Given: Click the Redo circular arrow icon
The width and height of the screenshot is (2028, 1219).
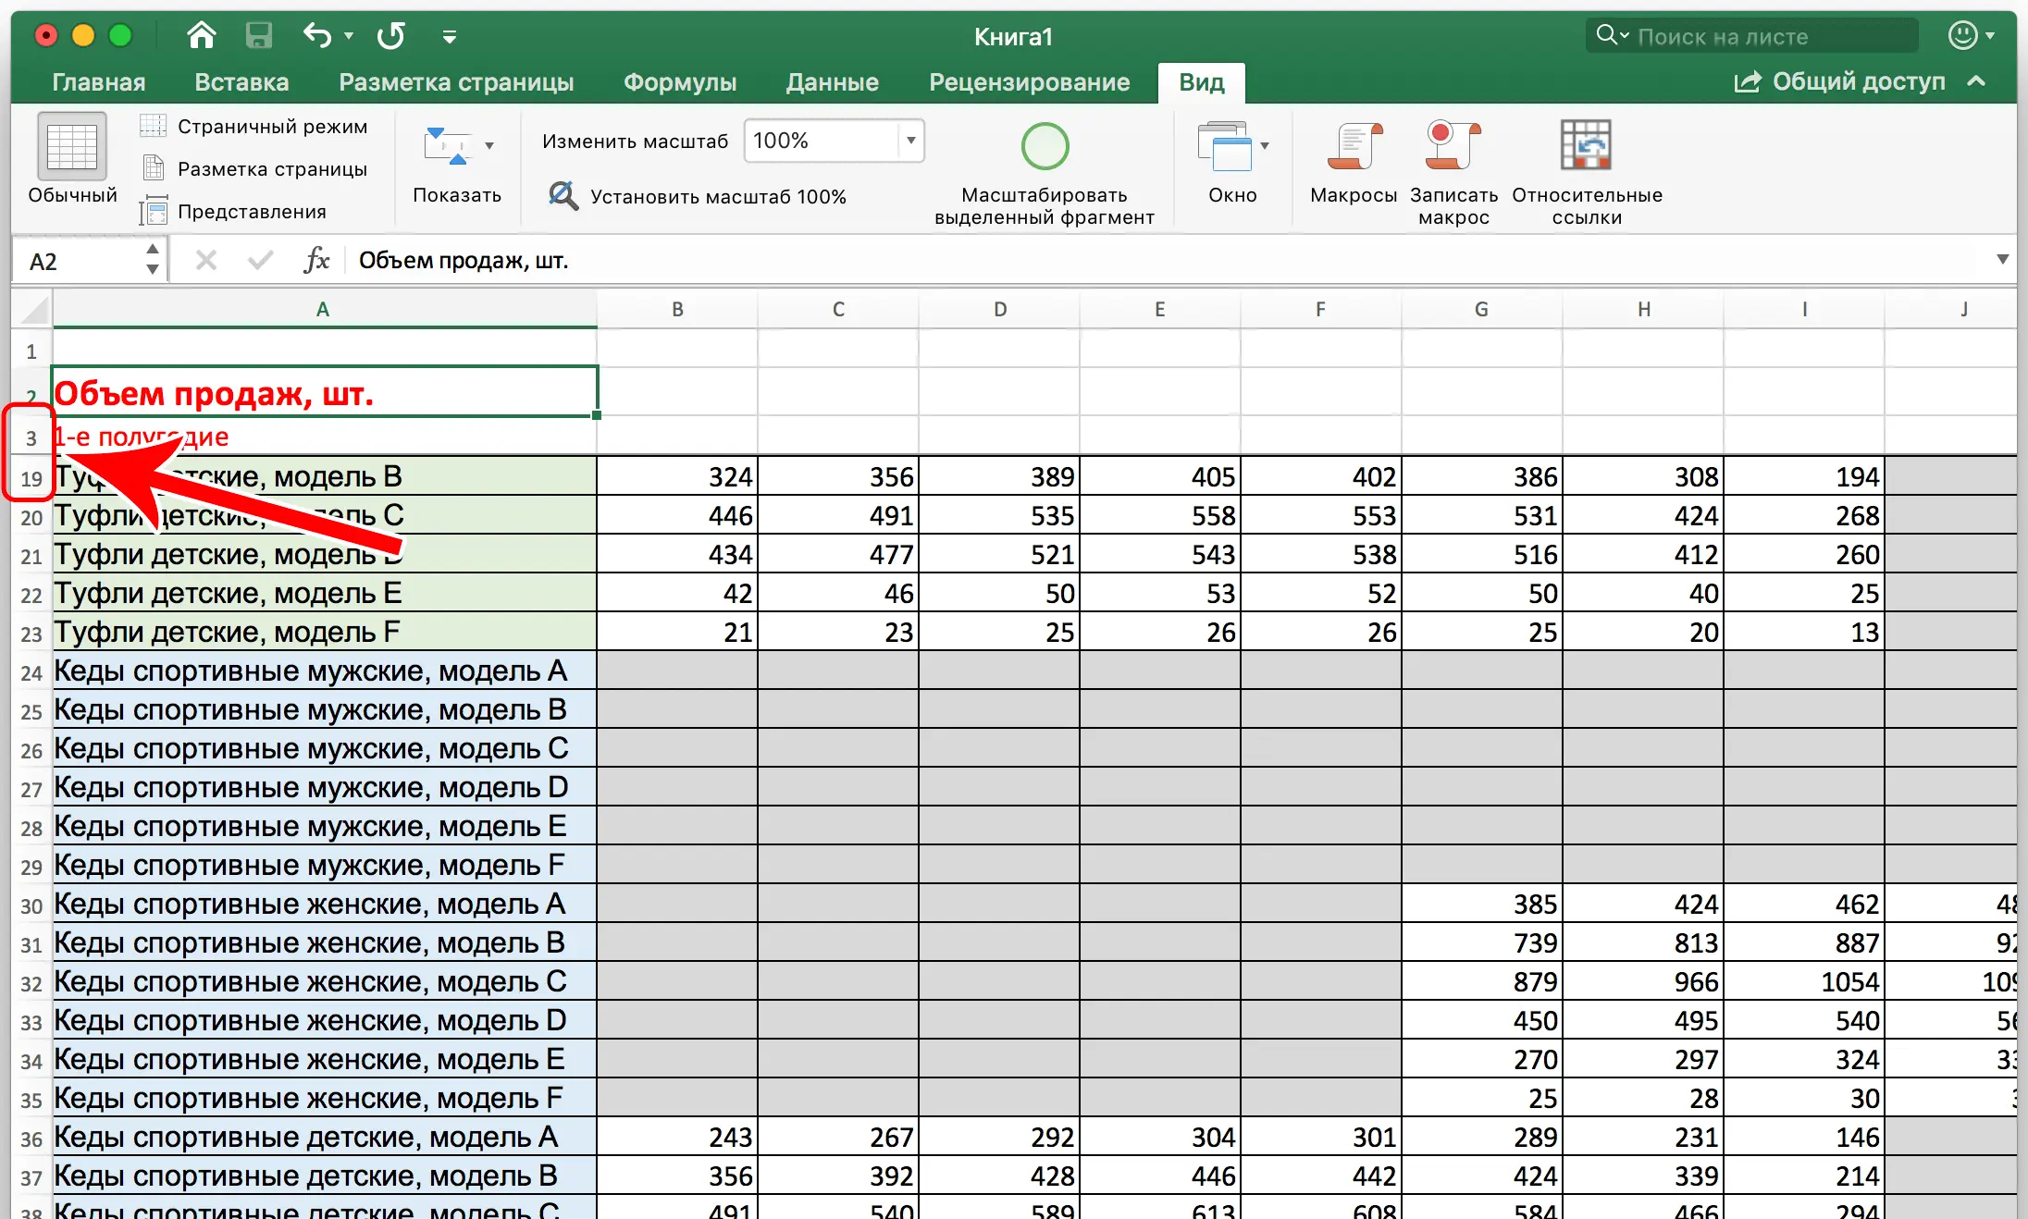Looking at the screenshot, I should [x=390, y=36].
